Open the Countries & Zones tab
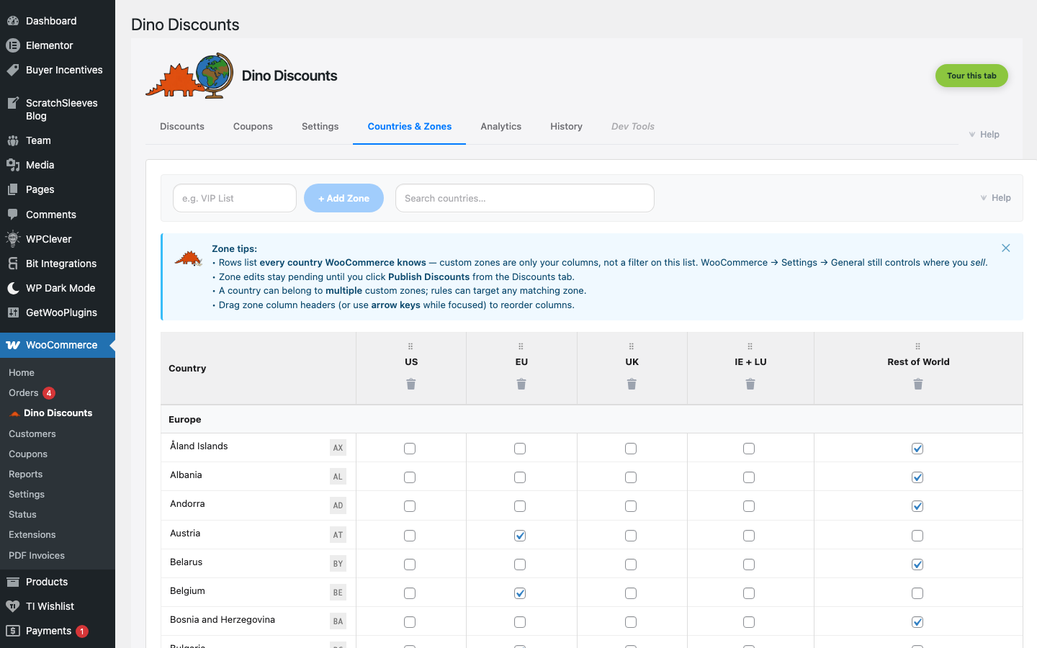Image resolution: width=1037 pixels, height=648 pixels. (x=410, y=127)
